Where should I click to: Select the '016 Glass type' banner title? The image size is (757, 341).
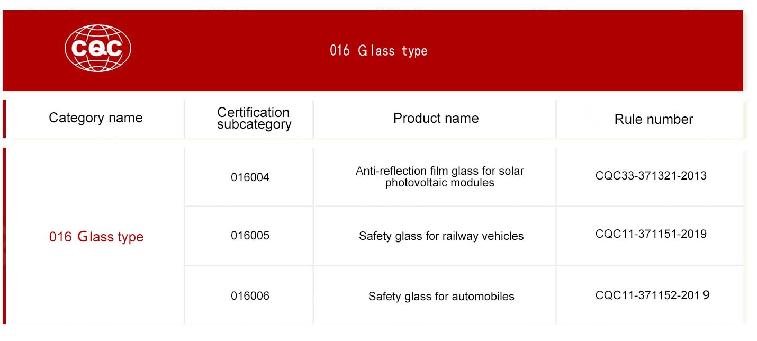pyautogui.click(x=378, y=51)
